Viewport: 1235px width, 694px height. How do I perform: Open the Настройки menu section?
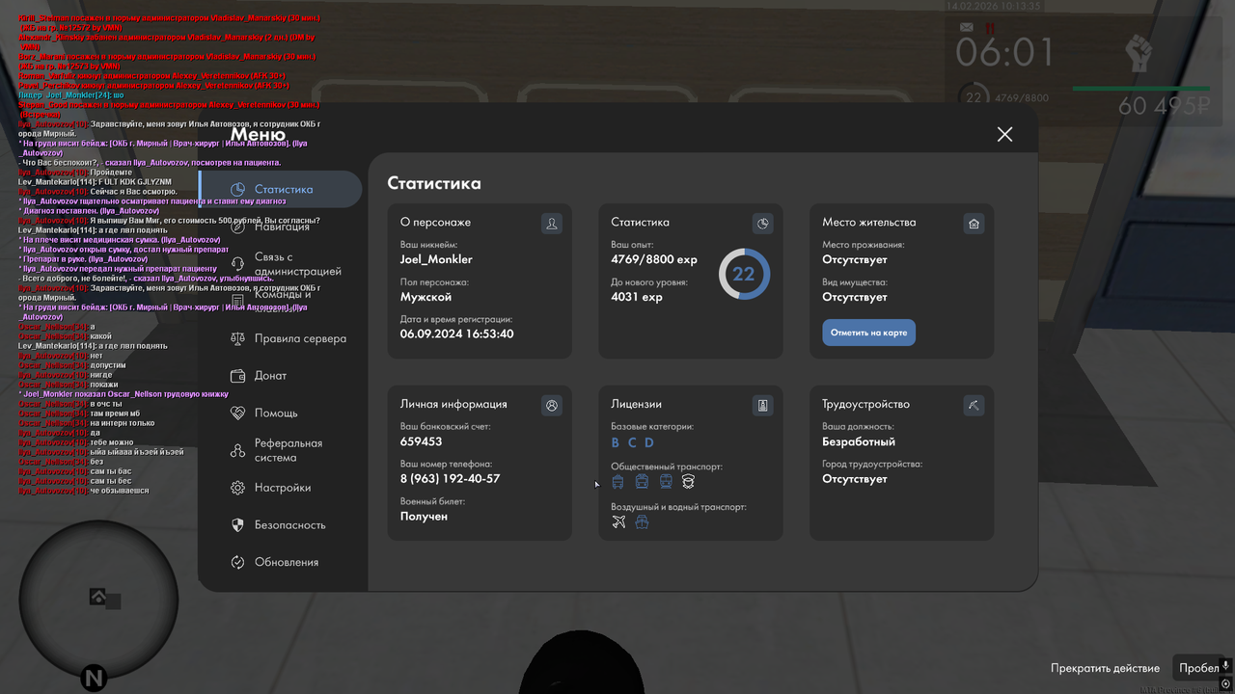(x=281, y=488)
